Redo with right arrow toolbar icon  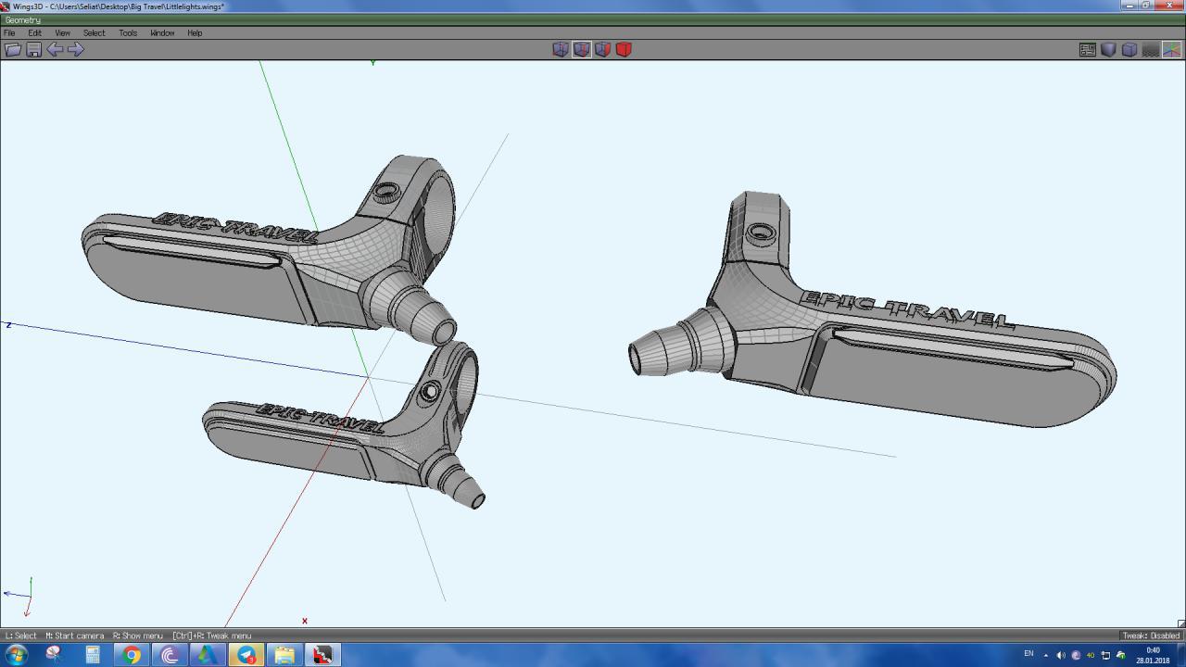75,49
